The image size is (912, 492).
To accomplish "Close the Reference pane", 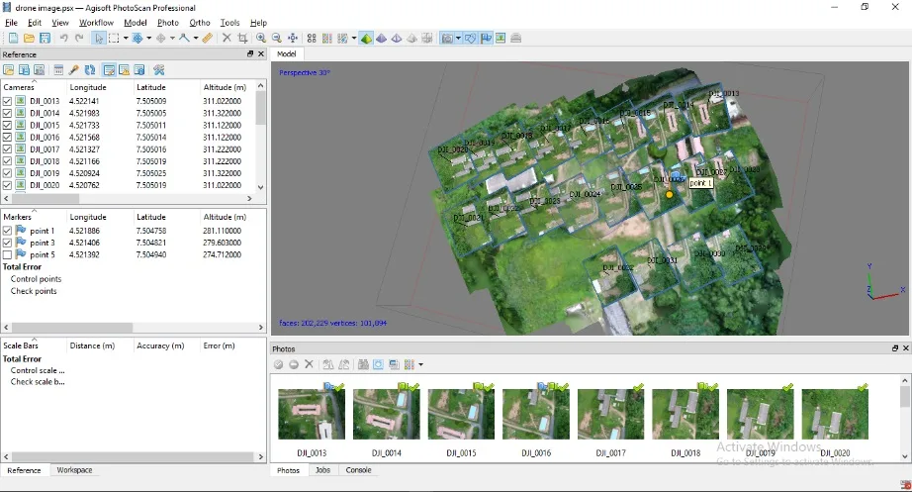I will (261, 53).
